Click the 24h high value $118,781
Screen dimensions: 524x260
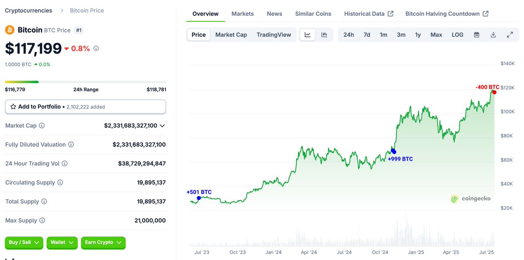[x=156, y=90]
